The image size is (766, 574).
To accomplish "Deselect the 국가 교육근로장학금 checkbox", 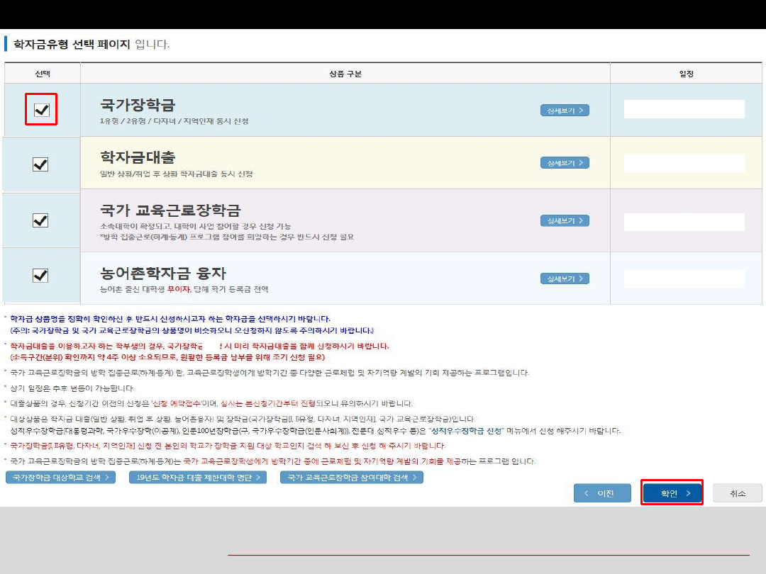I will pos(40,220).
